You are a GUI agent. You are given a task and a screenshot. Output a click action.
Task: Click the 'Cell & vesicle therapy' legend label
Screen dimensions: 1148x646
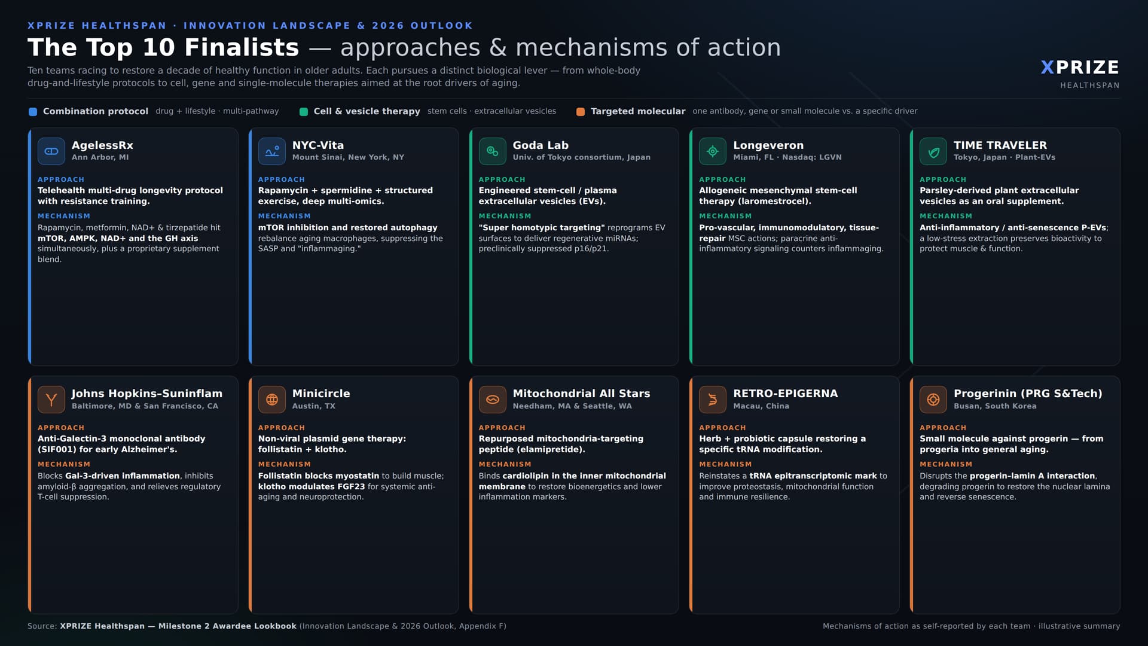click(367, 111)
